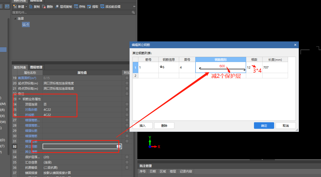Viewport: 321px width, 177px height.
Task: Toggle the 附加 checkbox for 抗震等级 row
Action: (x=127, y=167)
